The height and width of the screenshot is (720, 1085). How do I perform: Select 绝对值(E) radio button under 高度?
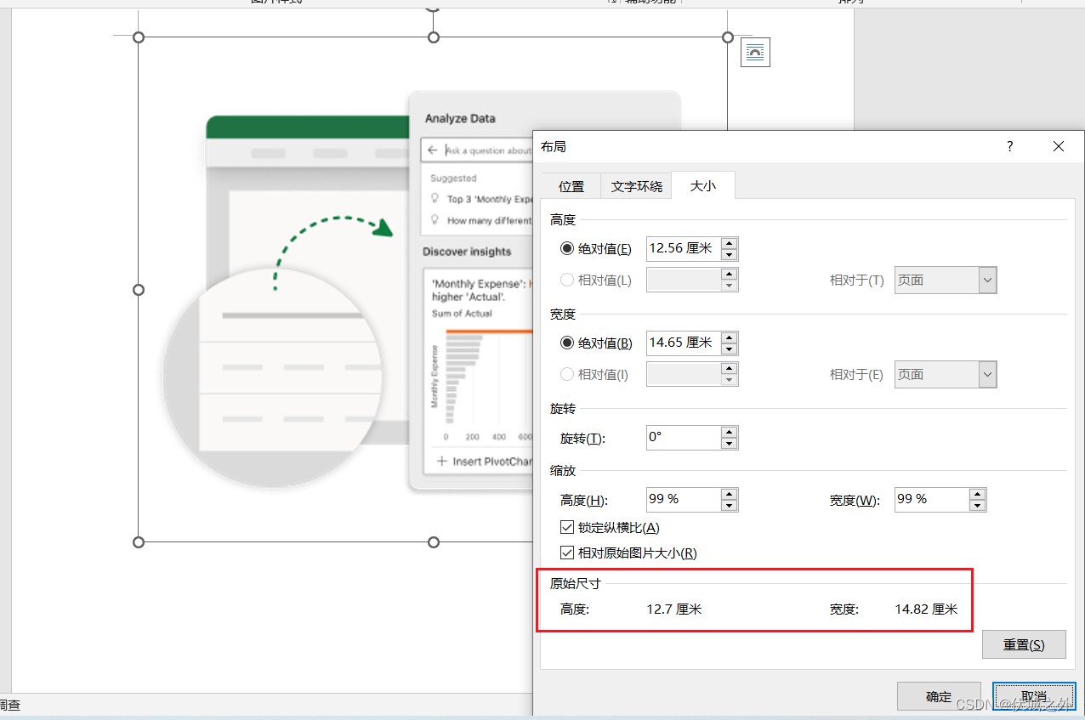tap(567, 248)
